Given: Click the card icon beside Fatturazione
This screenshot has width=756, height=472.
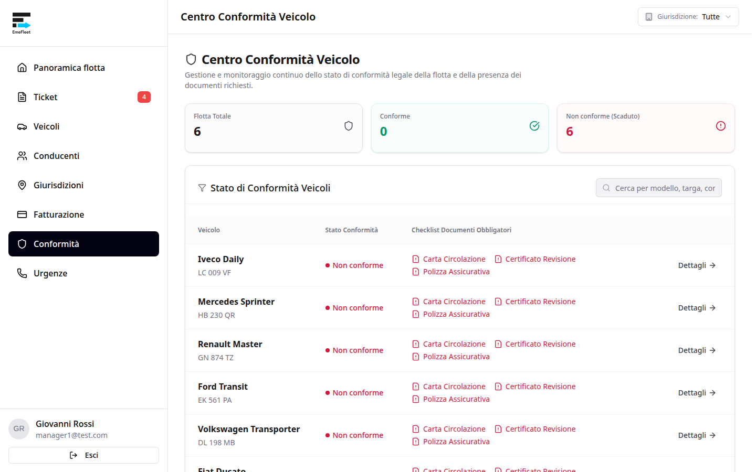Looking at the screenshot, I should point(22,214).
